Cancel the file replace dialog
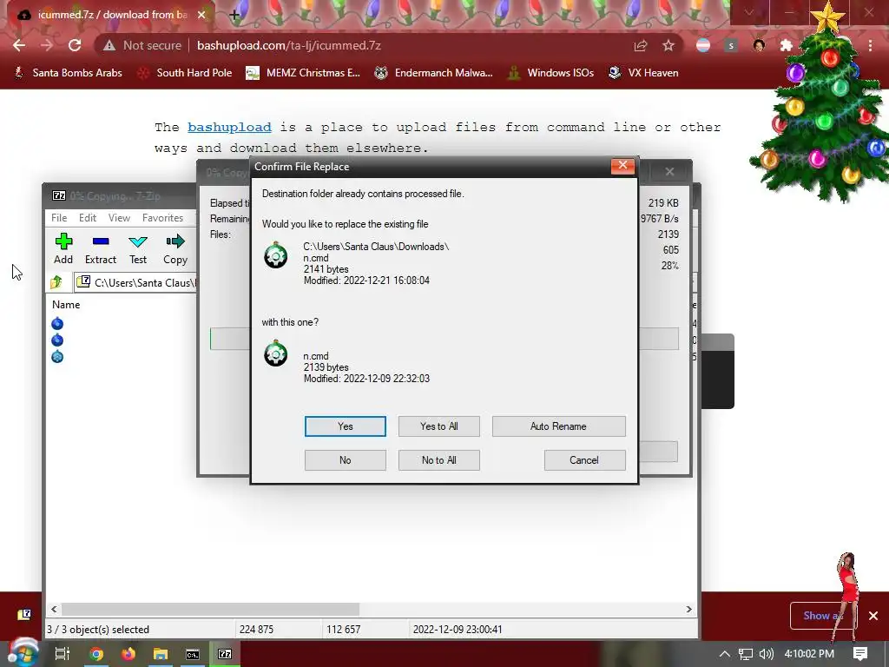The image size is (889, 667). 584,460
